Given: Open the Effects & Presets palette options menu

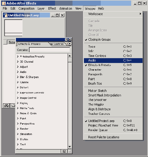Looking at the screenshot, I should (69, 44).
